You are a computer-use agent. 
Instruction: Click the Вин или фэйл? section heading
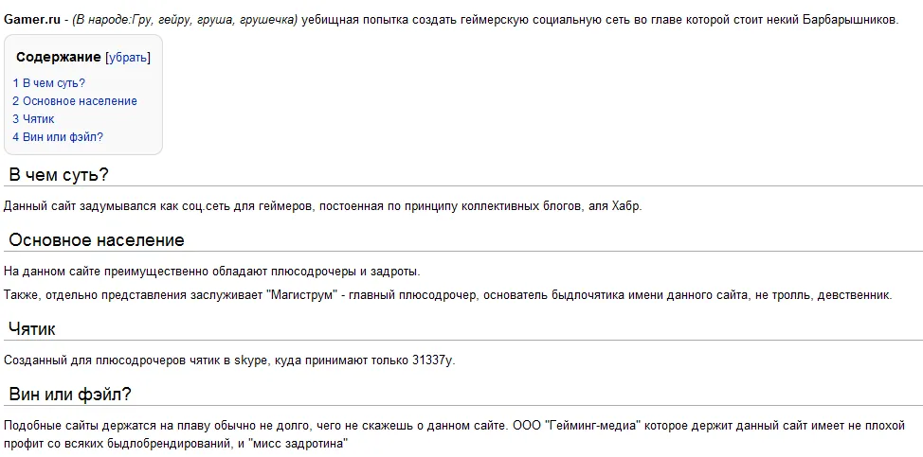coord(70,395)
